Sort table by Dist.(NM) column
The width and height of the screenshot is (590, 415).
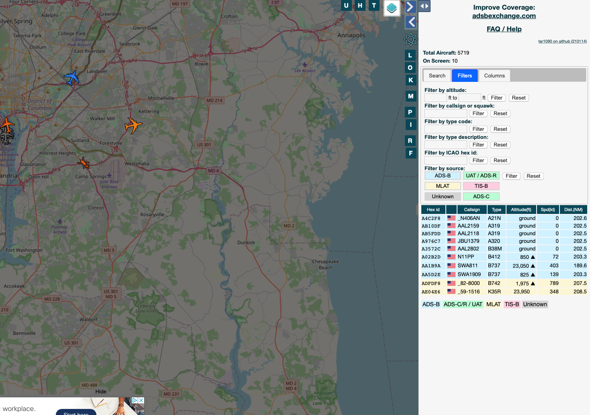click(574, 210)
